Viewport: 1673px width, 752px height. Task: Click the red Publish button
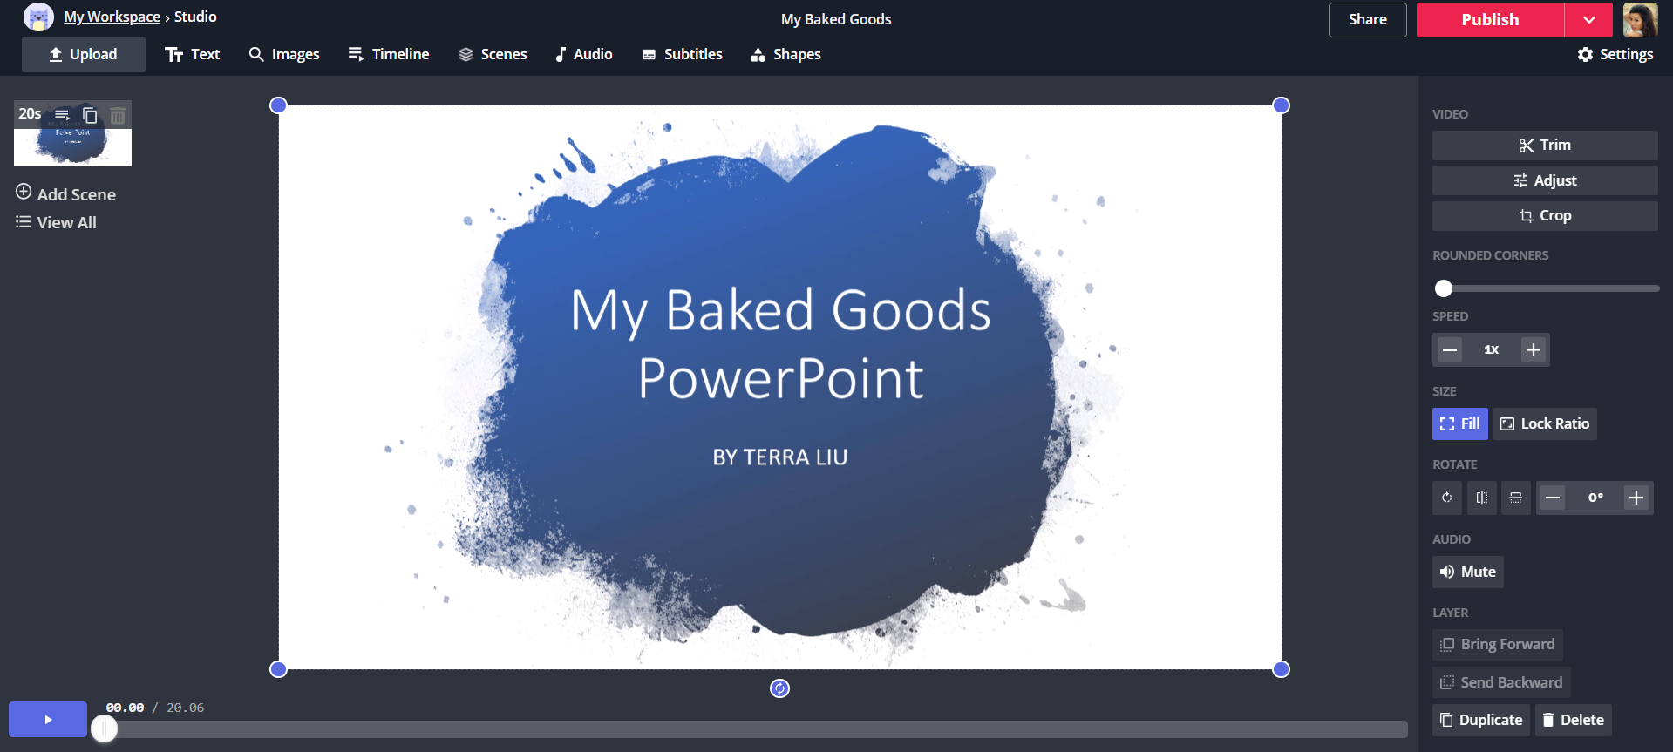[x=1490, y=19]
